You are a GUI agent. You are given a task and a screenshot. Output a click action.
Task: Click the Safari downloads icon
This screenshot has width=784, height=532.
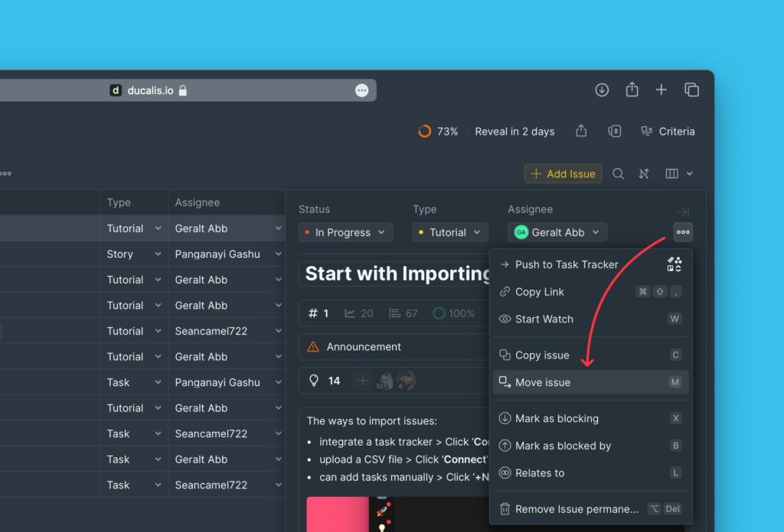[x=602, y=90]
